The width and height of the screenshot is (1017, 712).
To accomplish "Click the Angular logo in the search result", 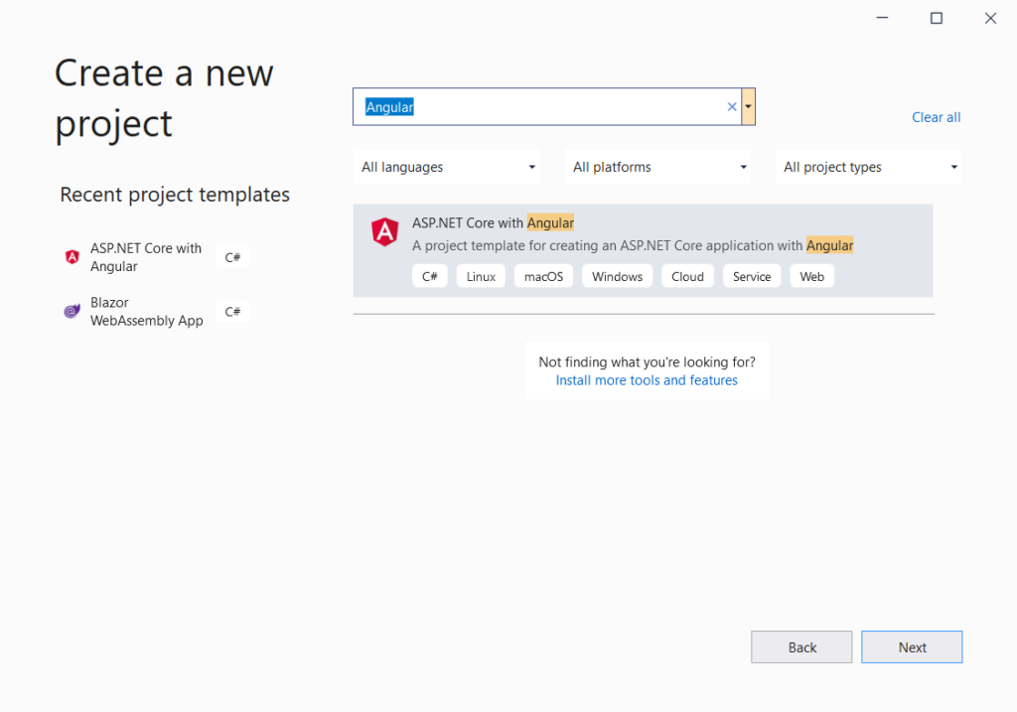I will click(384, 231).
